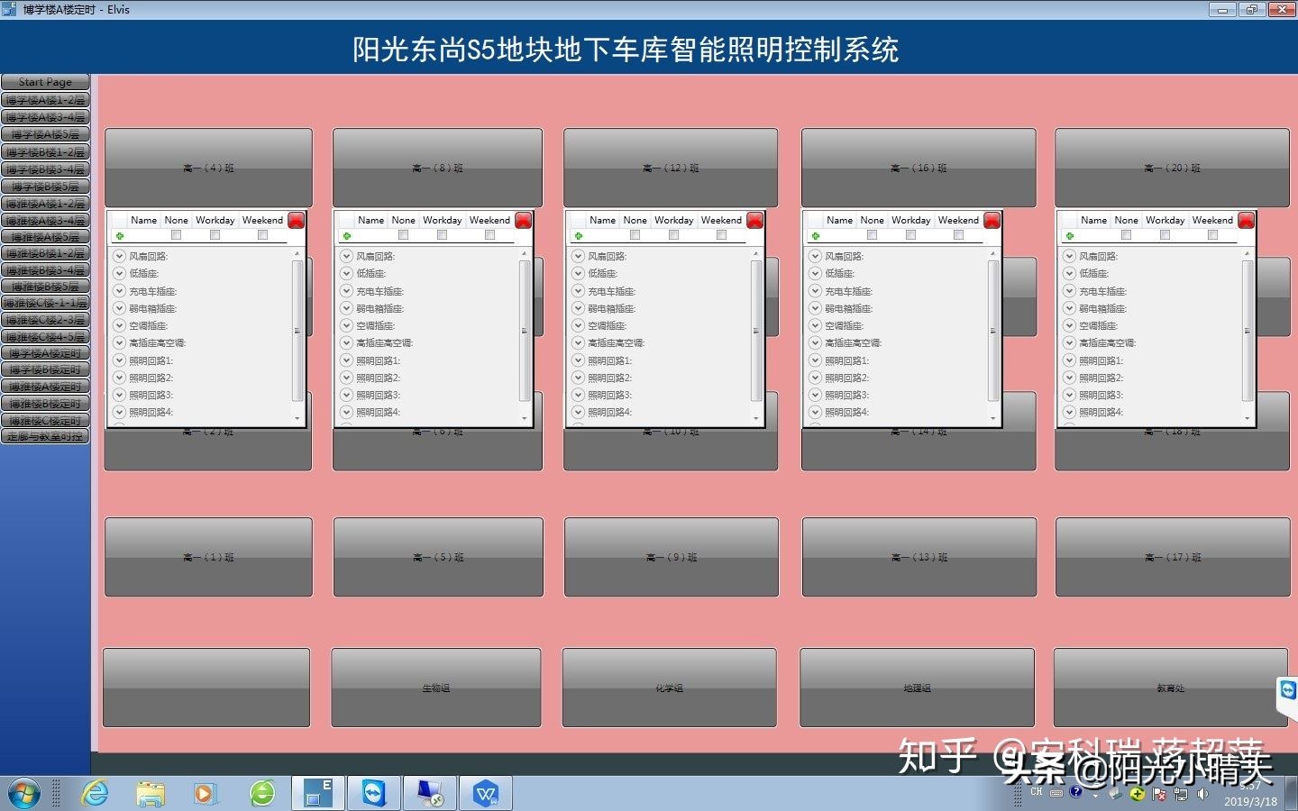Expand 照明回路1 in the 高一（8）班 panel
This screenshot has width=1298, height=811.
(346, 360)
